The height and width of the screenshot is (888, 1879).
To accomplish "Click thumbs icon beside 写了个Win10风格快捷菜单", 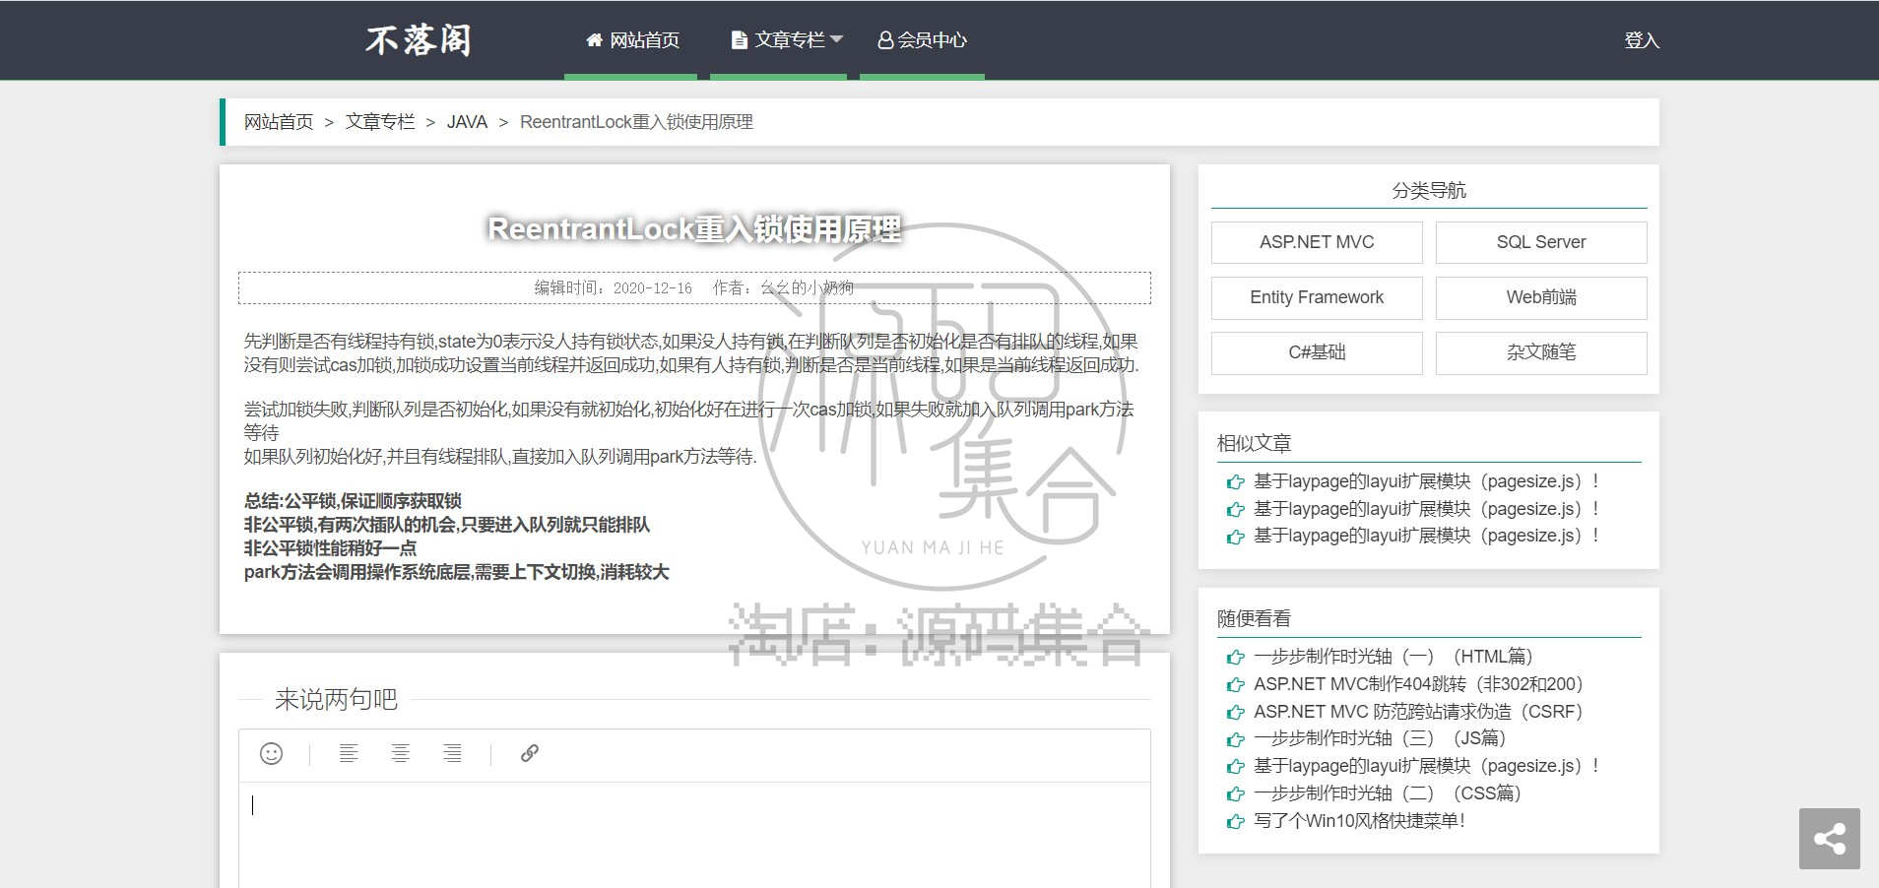I will coord(1235,821).
